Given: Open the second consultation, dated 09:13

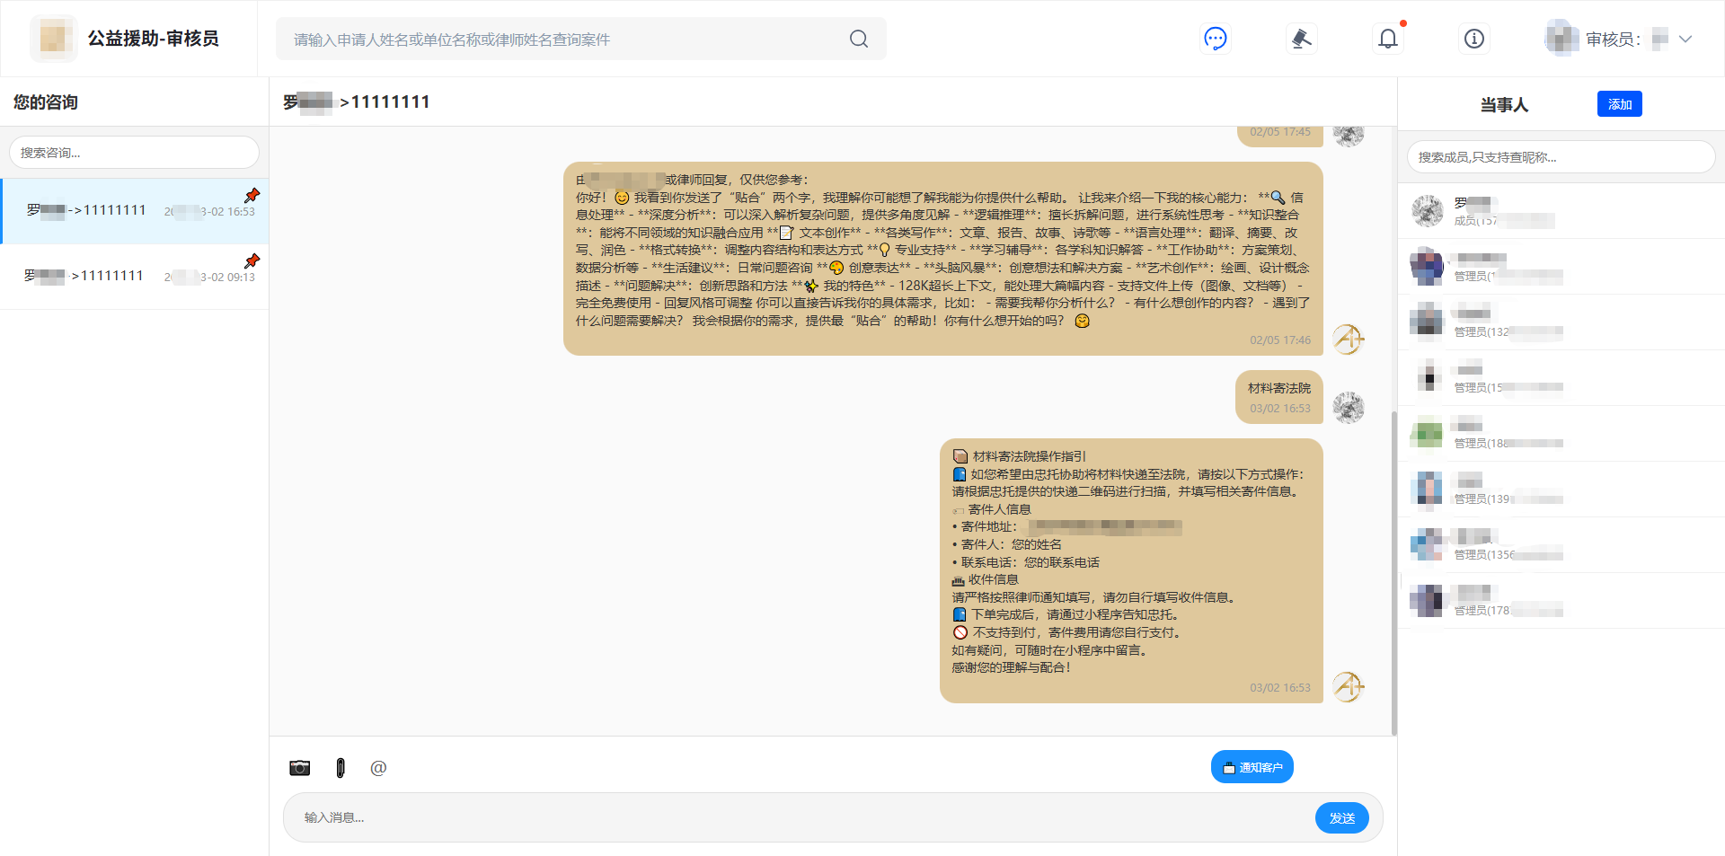Looking at the screenshot, I should pos(135,277).
